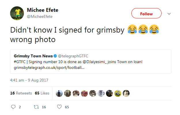Click the first liker avatar in the row
The image size is (180, 115).
point(59,93)
